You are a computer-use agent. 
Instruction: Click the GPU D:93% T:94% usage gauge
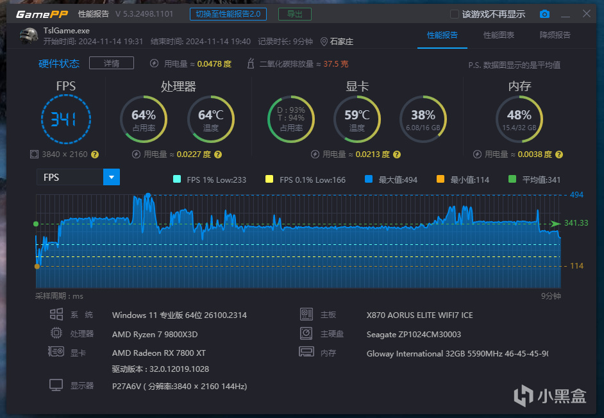(291, 119)
